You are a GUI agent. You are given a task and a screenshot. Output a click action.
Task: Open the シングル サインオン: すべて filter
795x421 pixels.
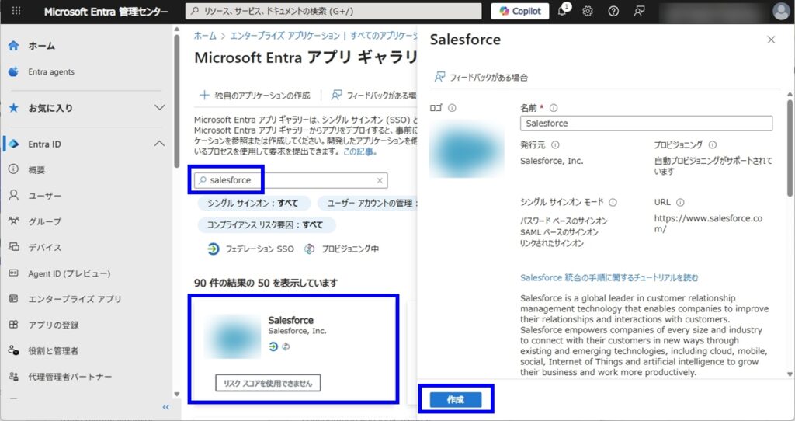pos(254,203)
